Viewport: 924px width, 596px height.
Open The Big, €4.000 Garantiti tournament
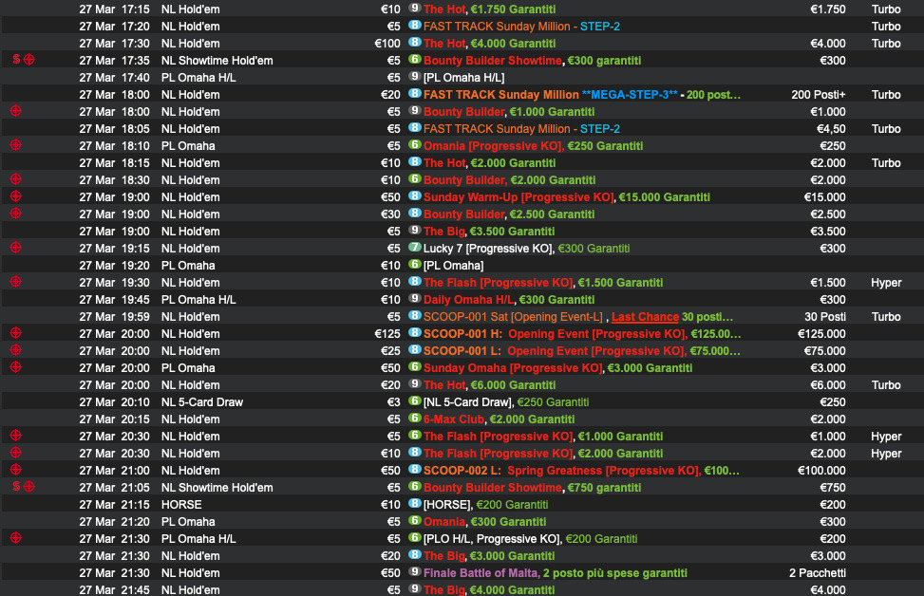[x=488, y=589]
